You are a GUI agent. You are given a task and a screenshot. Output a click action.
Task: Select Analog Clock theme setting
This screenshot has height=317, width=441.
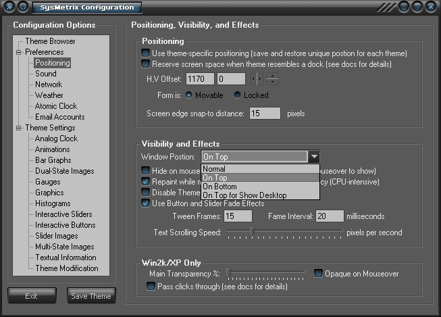(56, 139)
